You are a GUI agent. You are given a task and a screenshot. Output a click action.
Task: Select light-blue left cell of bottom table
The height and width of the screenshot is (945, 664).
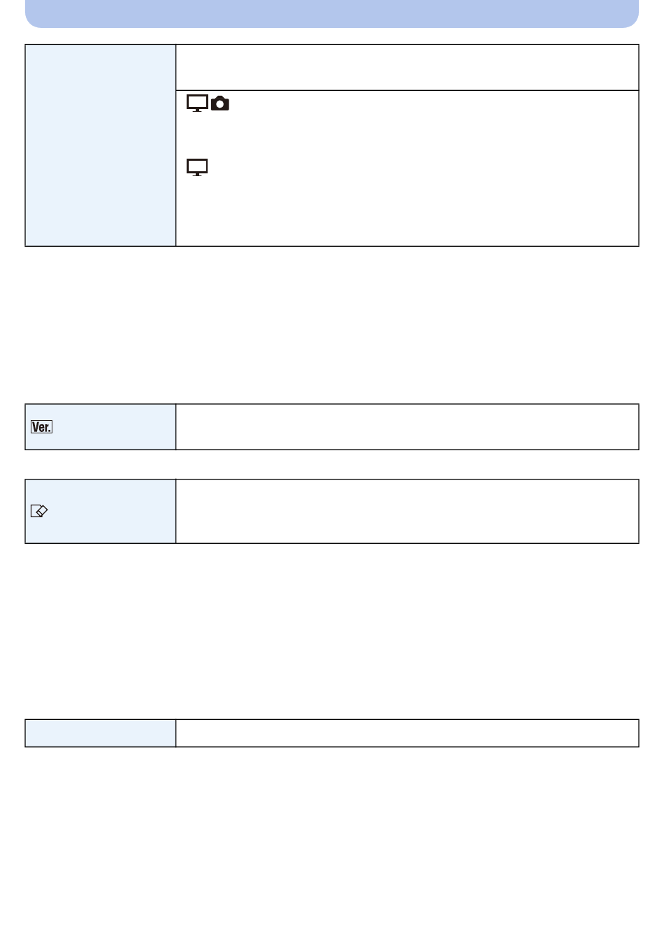[101, 733]
